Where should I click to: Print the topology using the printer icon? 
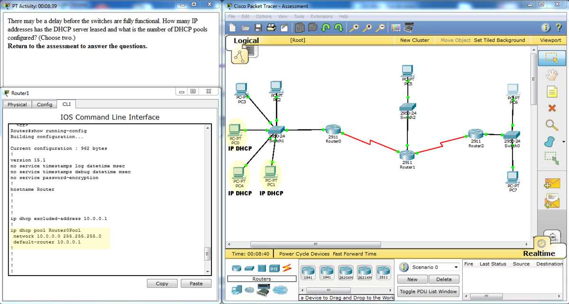tap(271, 28)
